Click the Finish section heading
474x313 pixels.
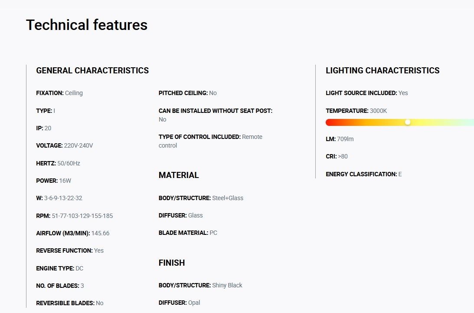[172, 263]
